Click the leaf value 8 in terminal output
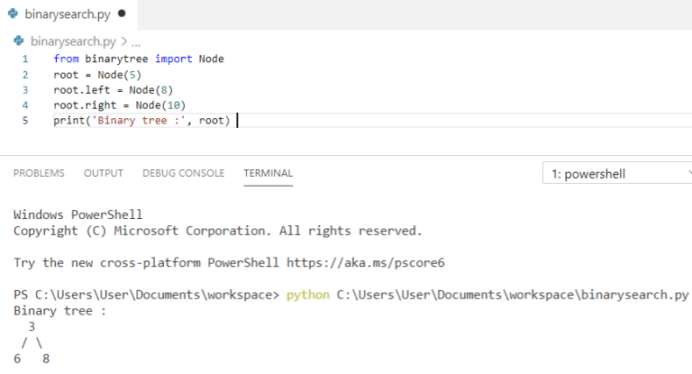The image size is (692, 374). point(46,359)
